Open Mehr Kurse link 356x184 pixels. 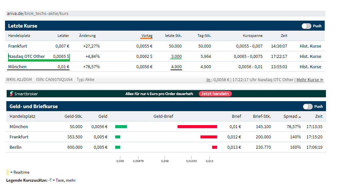click(x=310, y=80)
